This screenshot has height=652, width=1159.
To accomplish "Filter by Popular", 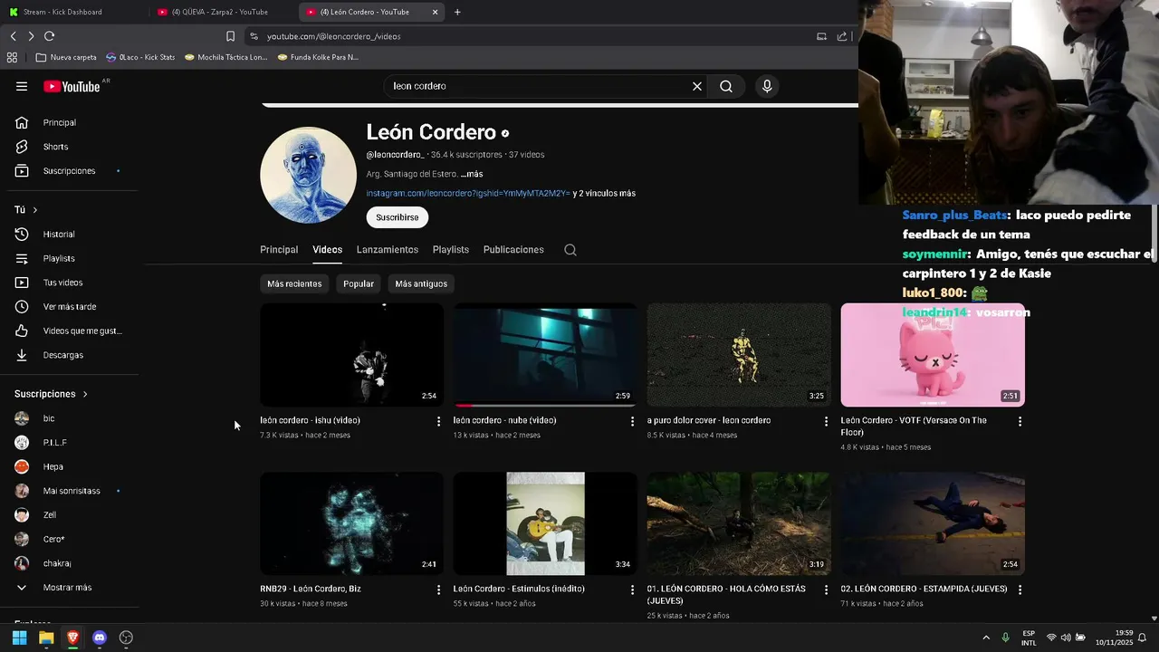I will (x=359, y=283).
